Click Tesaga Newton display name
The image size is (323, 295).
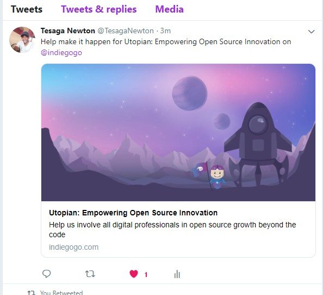[68, 31]
